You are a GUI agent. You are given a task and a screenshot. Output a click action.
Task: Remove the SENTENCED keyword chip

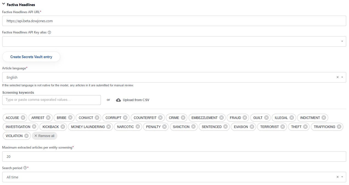pyautogui.click(x=225, y=127)
